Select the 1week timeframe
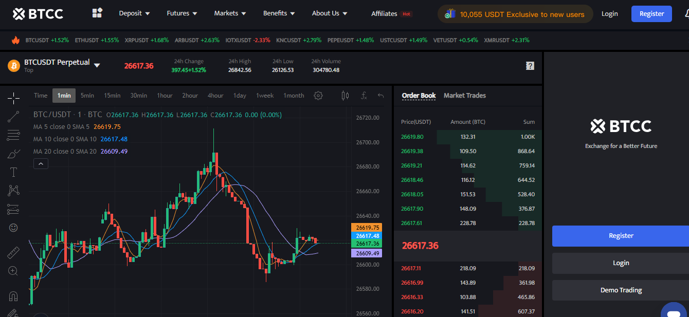Image resolution: width=689 pixels, height=317 pixels. point(265,96)
